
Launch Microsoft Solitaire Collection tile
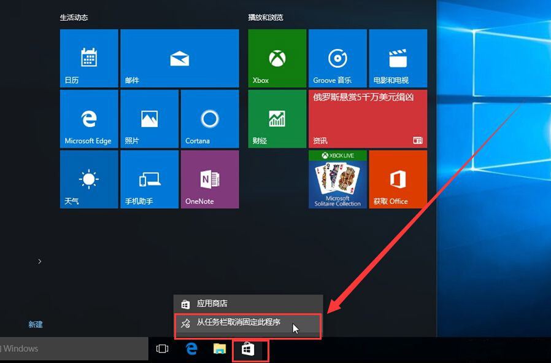tap(337, 179)
